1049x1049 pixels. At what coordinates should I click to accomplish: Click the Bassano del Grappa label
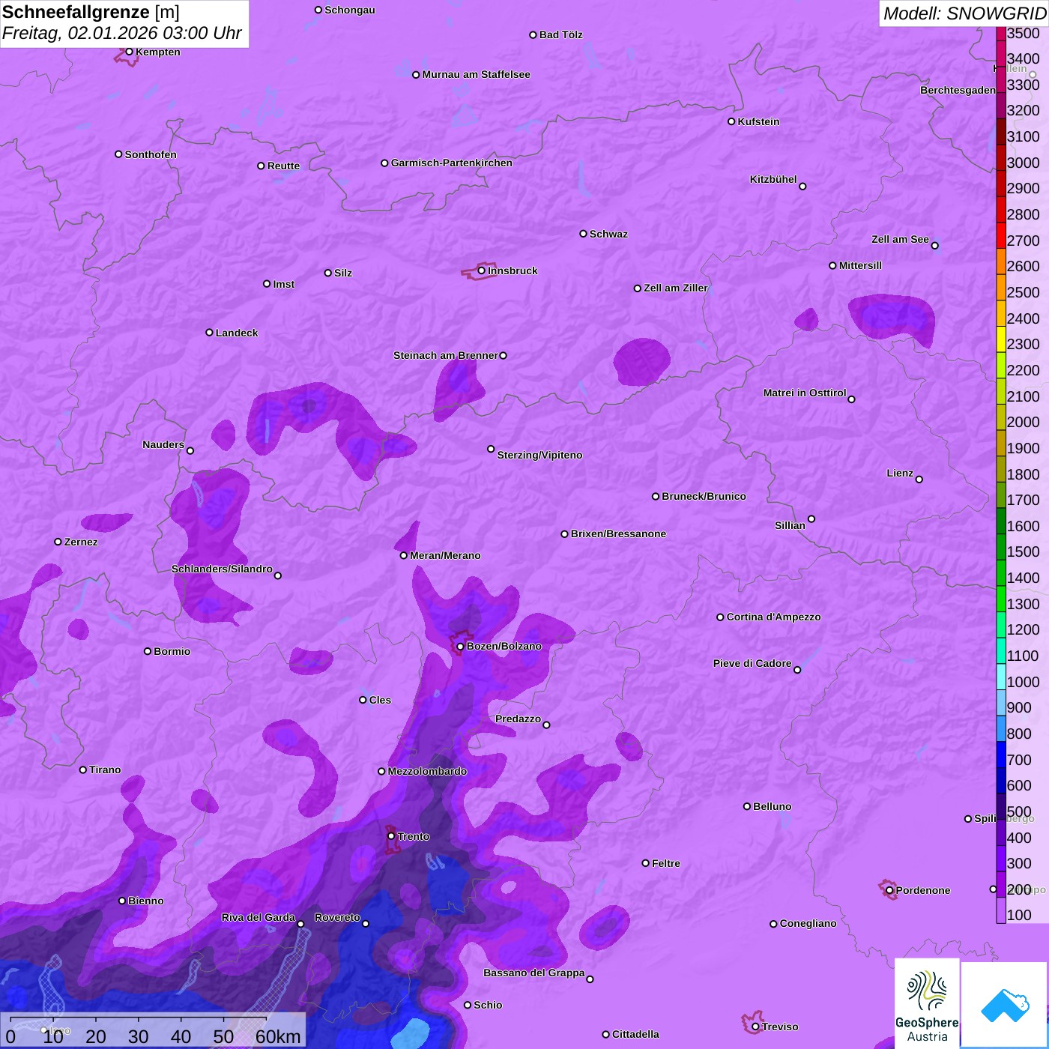(534, 973)
